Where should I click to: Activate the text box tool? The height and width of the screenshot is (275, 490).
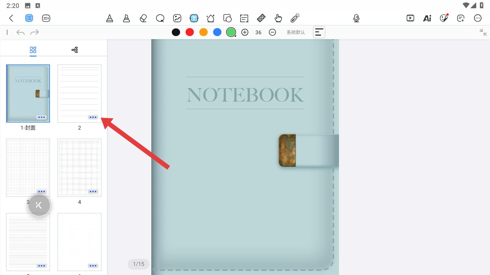pyautogui.click(x=194, y=18)
